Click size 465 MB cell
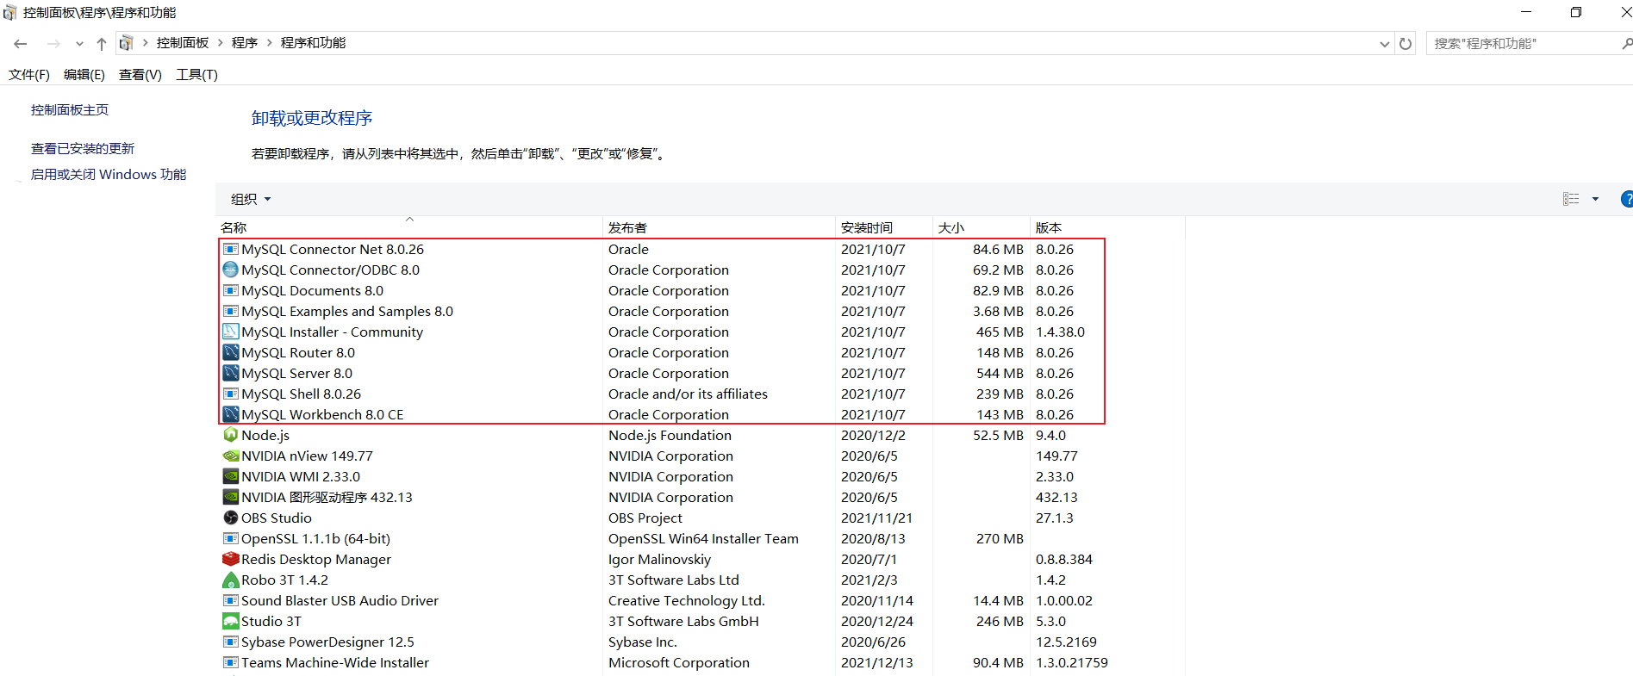Image resolution: width=1633 pixels, height=676 pixels. (1000, 332)
